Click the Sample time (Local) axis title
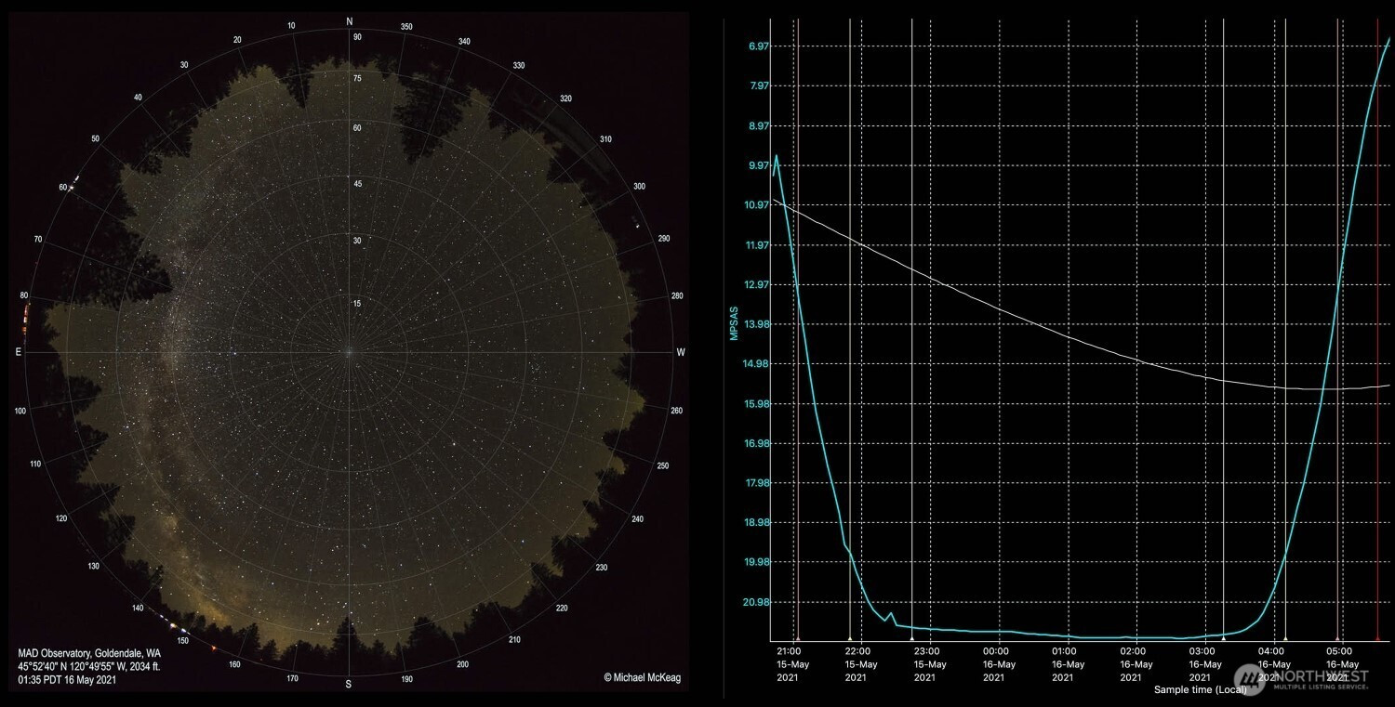 pos(1200,690)
